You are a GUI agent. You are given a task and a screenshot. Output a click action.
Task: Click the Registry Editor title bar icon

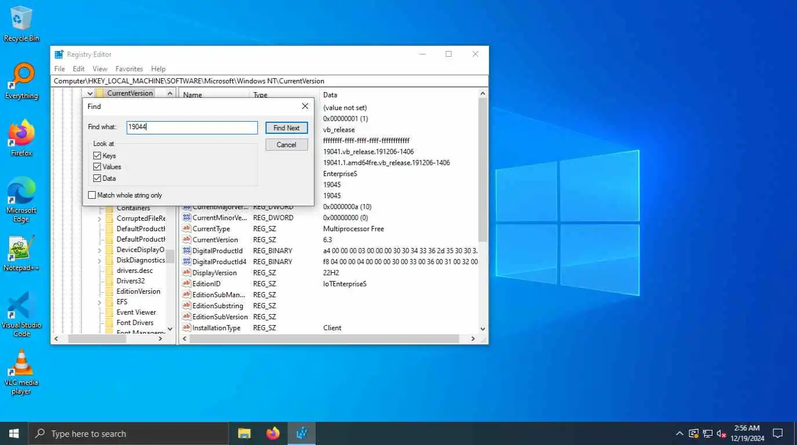coord(59,54)
